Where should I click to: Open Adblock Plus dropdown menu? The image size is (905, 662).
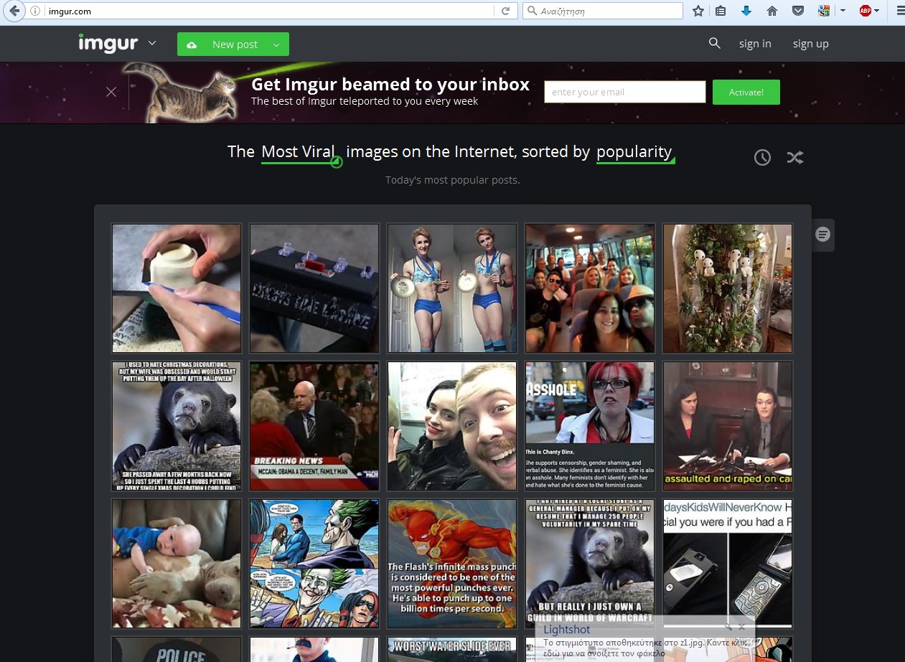[x=877, y=11]
